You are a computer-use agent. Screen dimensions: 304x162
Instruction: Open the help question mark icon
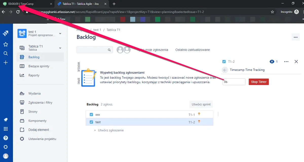tap(6, 138)
